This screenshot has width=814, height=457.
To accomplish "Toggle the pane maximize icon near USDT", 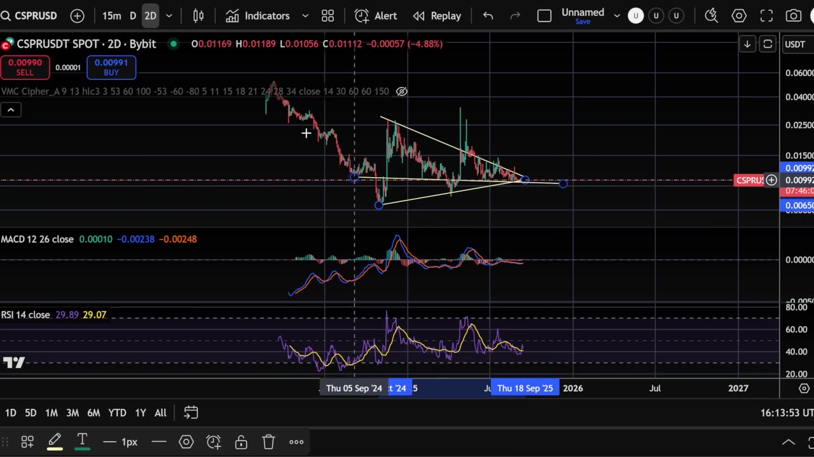I will (768, 44).
